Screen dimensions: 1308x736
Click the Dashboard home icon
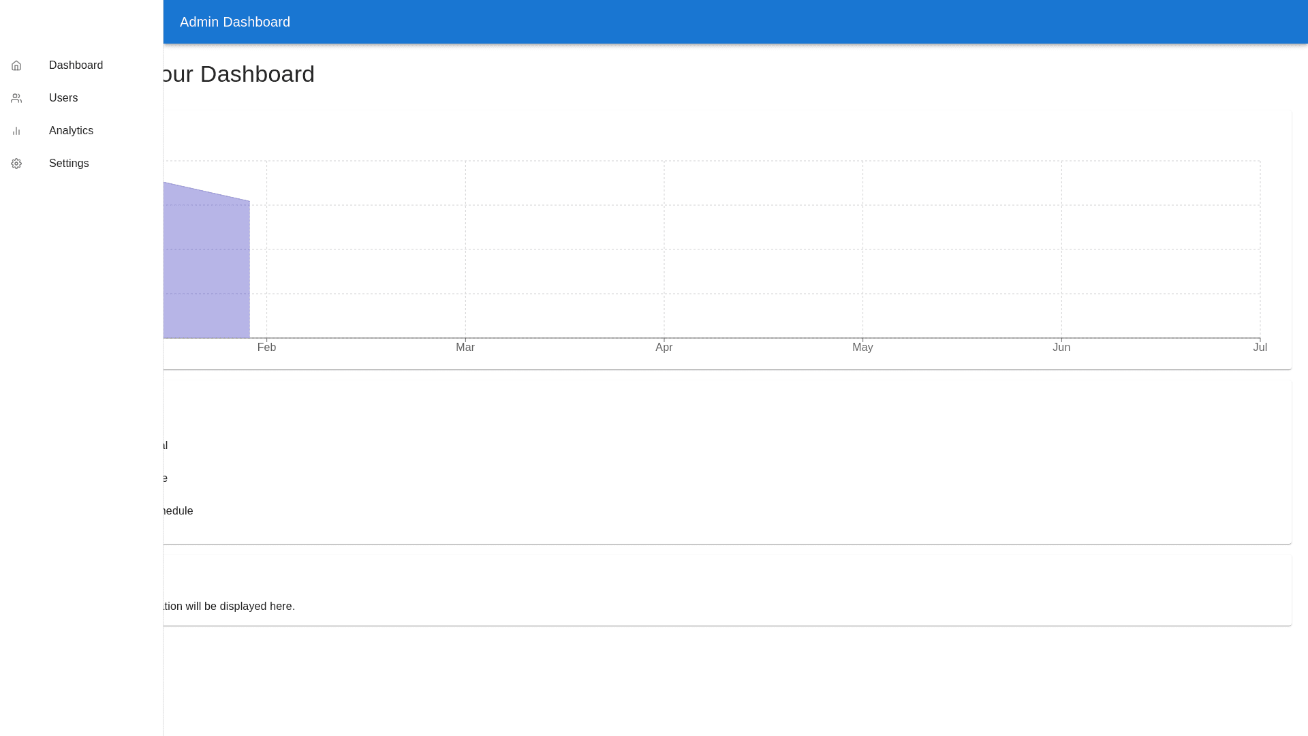(x=16, y=65)
